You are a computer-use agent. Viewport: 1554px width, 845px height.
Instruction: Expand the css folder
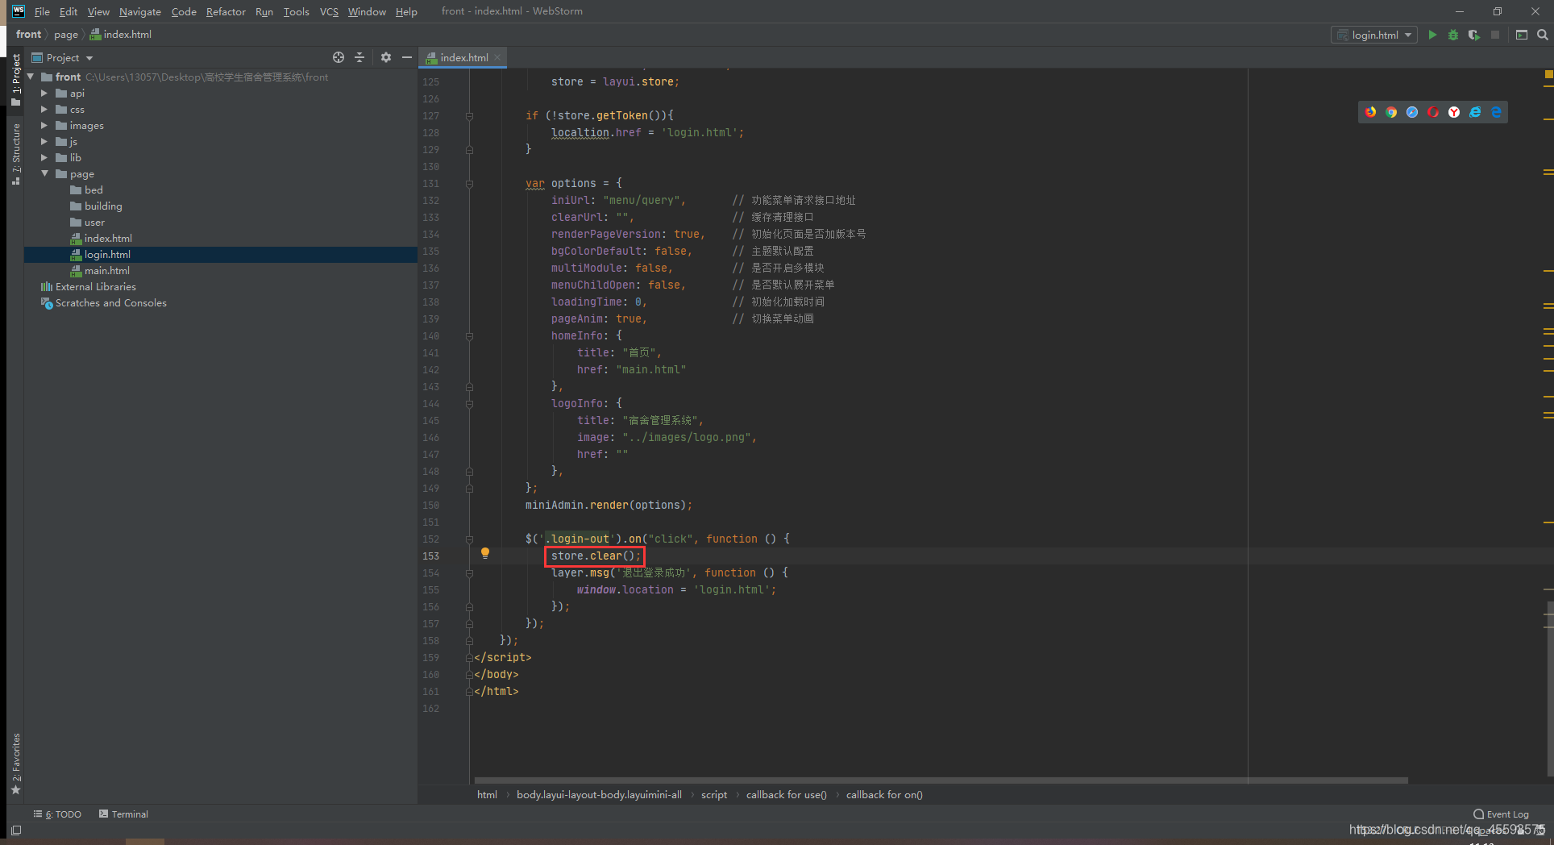coord(44,109)
